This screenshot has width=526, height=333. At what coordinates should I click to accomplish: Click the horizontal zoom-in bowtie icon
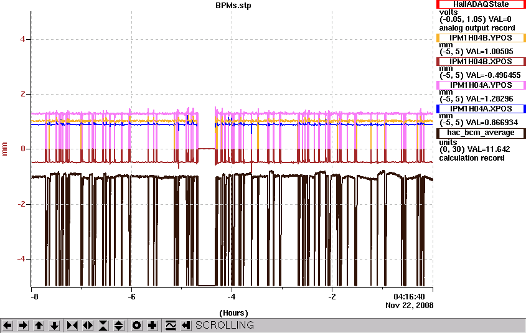tap(72, 326)
